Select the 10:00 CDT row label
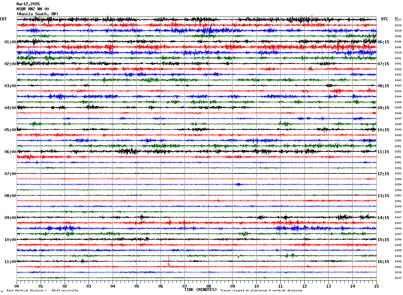The height and width of the screenshot is (295, 403). [10, 240]
